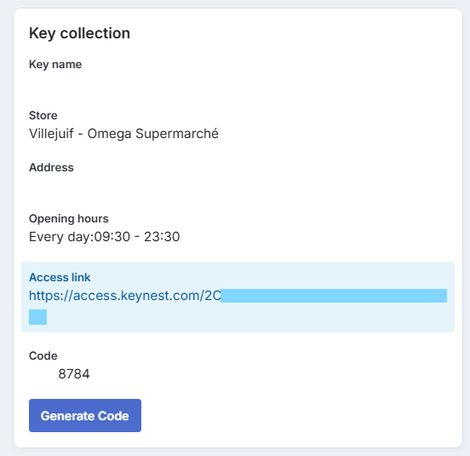Click the 09:30 opening time text
Screen dimensions: 470x456
(x=112, y=237)
